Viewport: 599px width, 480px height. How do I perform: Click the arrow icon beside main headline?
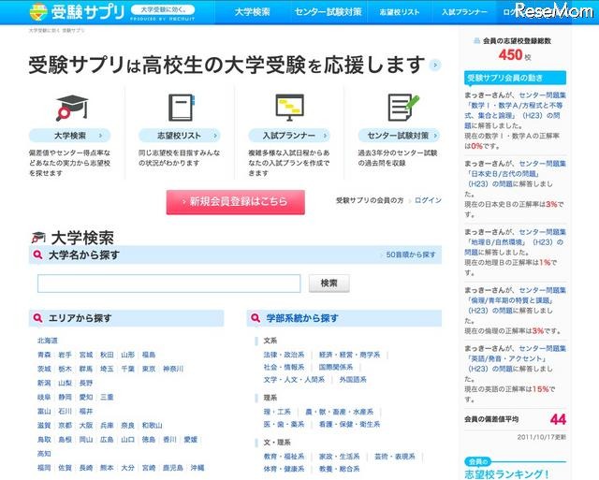coord(434,65)
